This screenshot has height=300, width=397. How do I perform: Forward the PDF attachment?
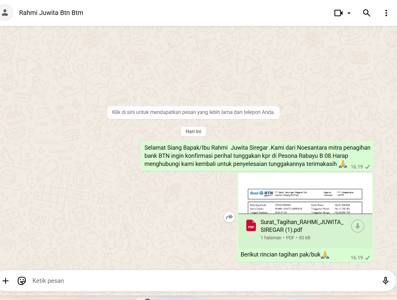229,217
